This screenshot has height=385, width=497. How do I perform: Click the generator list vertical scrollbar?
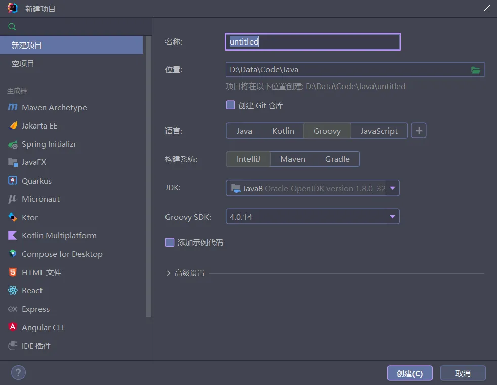click(148, 176)
